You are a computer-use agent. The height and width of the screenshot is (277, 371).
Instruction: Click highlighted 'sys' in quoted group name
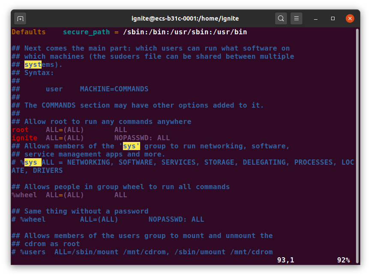coord(132,146)
